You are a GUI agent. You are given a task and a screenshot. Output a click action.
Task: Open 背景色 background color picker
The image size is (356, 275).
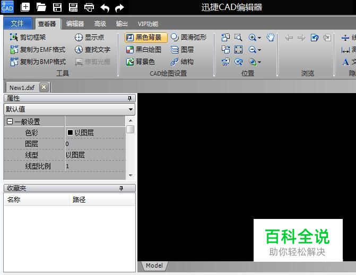pyautogui.click(x=140, y=61)
